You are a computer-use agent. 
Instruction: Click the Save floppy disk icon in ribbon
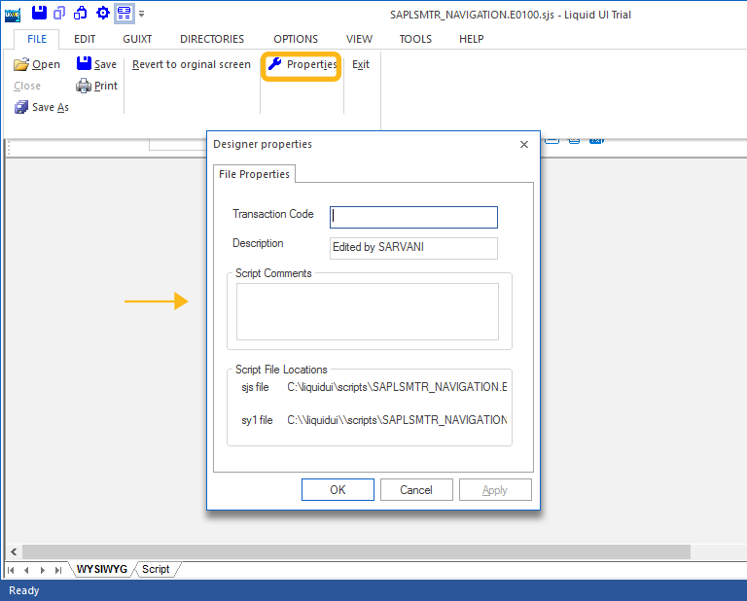[84, 65]
